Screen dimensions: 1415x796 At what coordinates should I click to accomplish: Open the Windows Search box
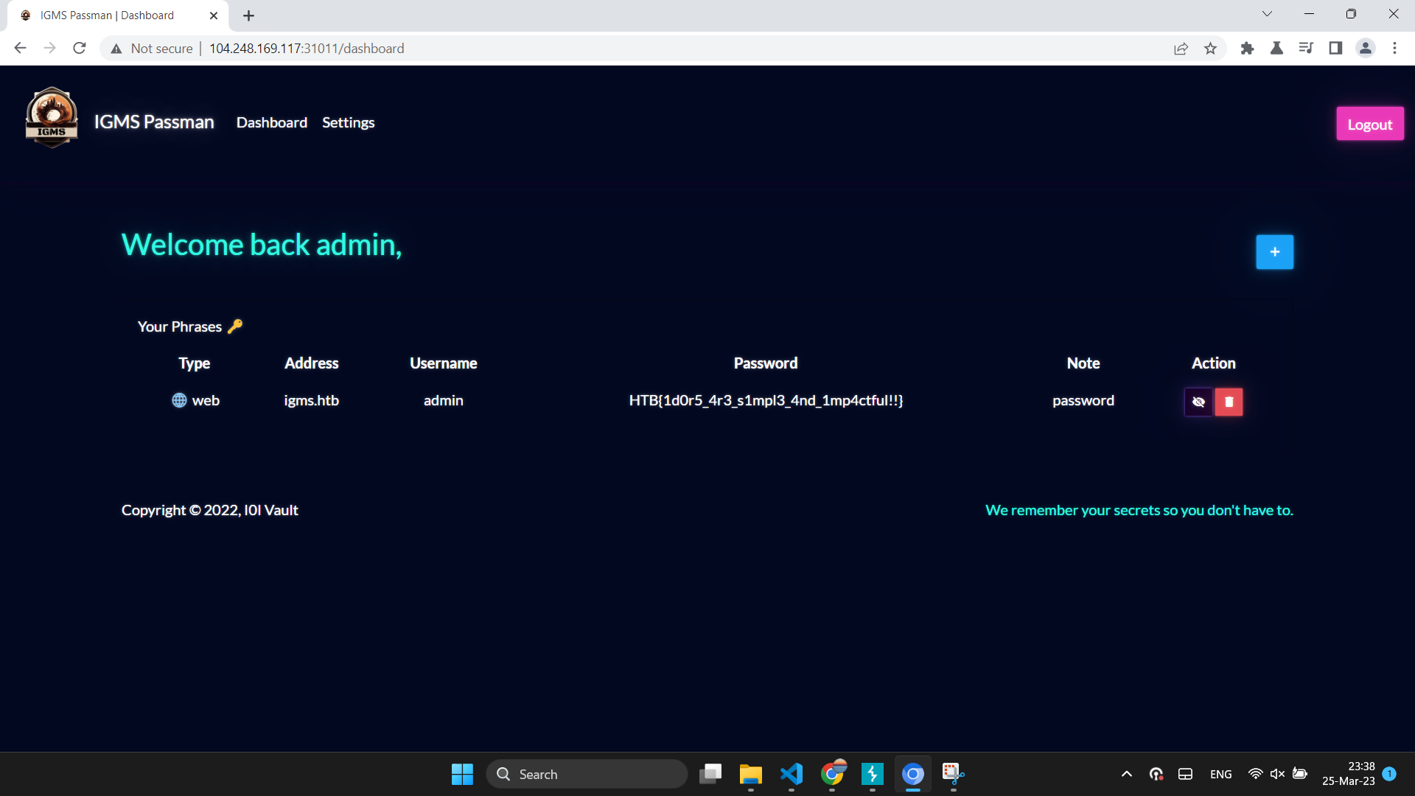pyautogui.click(x=587, y=774)
